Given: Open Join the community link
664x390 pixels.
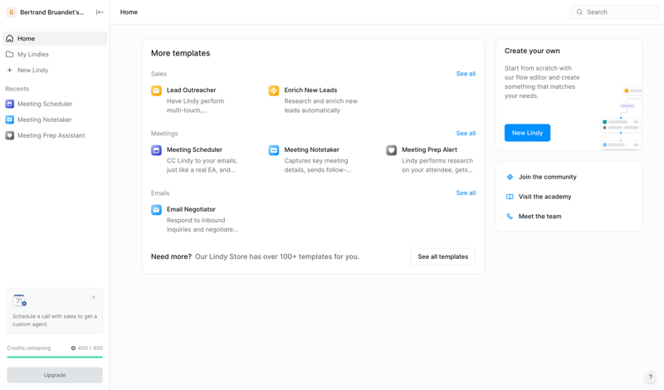Looking at the screenshot, I should pyautogui.click(x=547, y=177).
